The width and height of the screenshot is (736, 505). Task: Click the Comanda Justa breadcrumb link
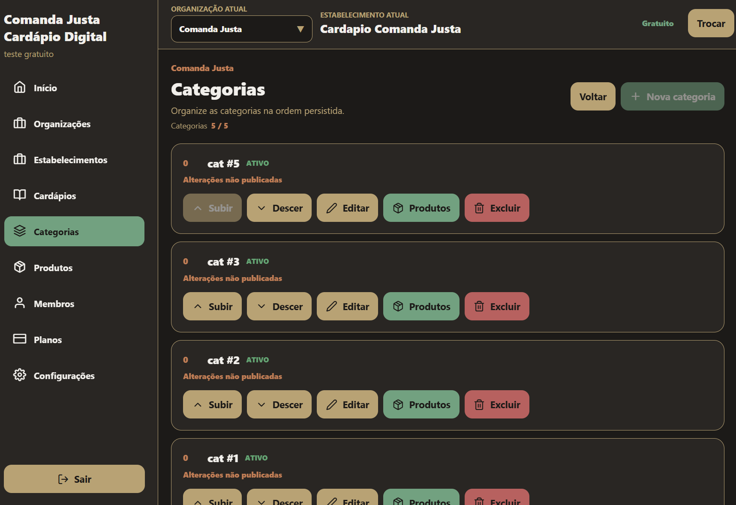pyautogui.click(x=202, y=68)
